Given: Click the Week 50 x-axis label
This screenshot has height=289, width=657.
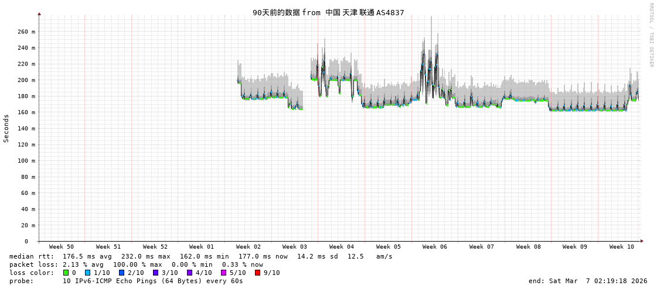Looking at the screenshot, I should click(x=62, y=247).
